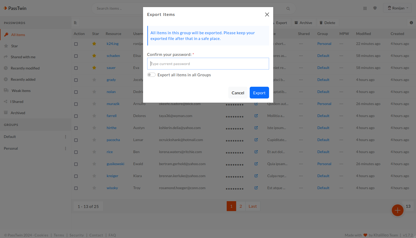The image size is (416, 238).
Task: Unstar the k24.ing item
Action: tap(94, 44)
